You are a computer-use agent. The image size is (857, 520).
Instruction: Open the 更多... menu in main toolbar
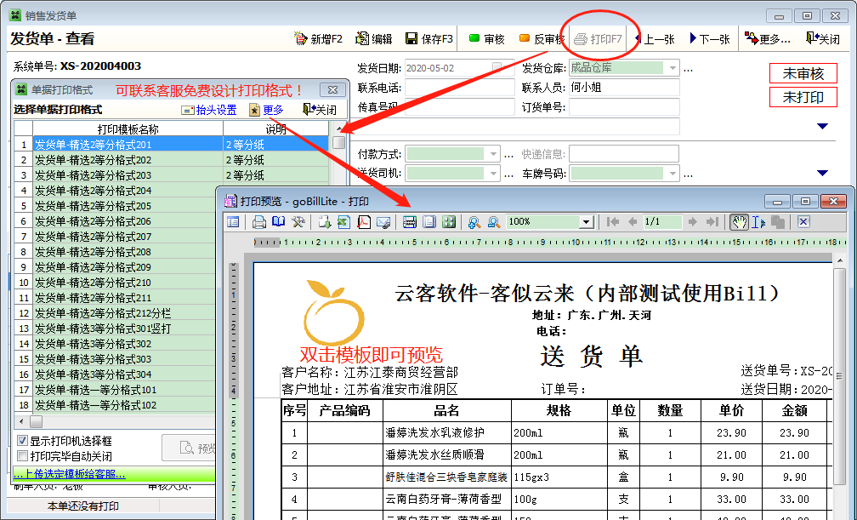(768, 39)
